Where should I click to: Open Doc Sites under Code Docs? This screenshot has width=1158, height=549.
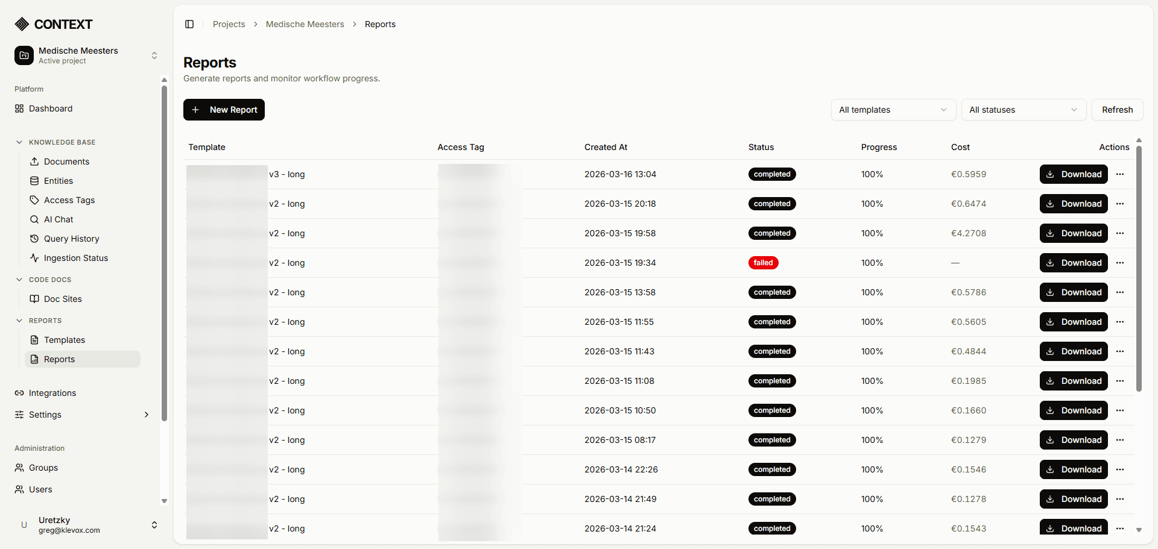coord(62,299)
